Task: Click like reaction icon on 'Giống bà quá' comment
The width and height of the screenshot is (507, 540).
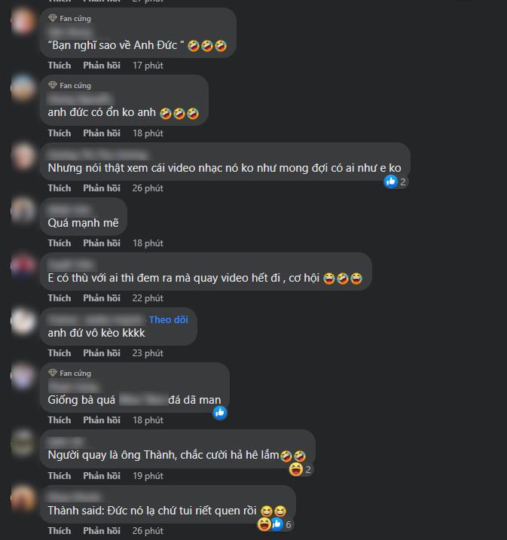Action: (220, 413)
